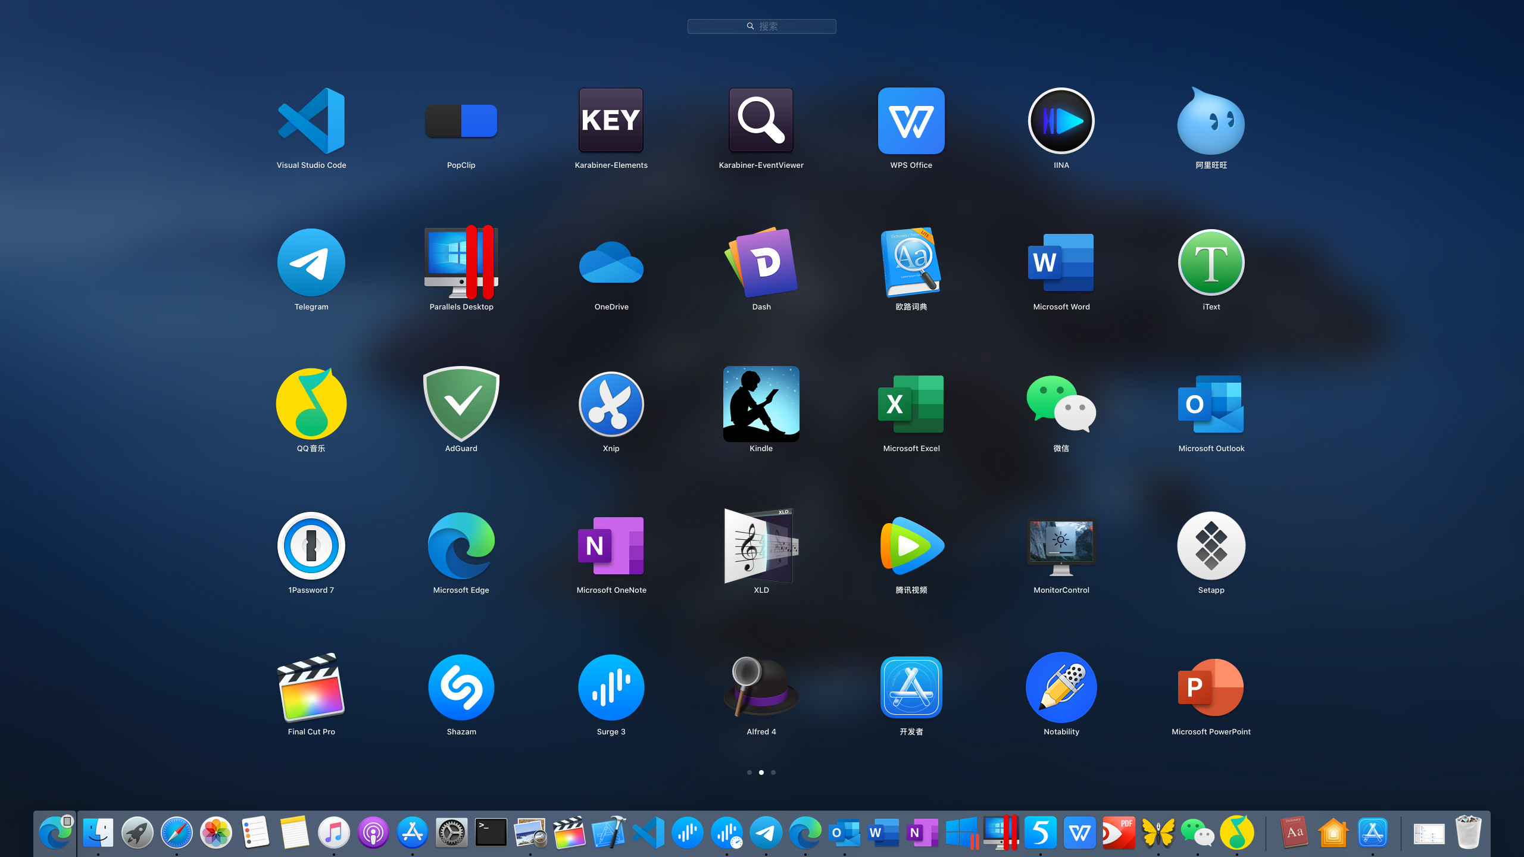The image size is (1524, 857).
Task: Open System Preferences from the Dock
Action: coord(452,832)
